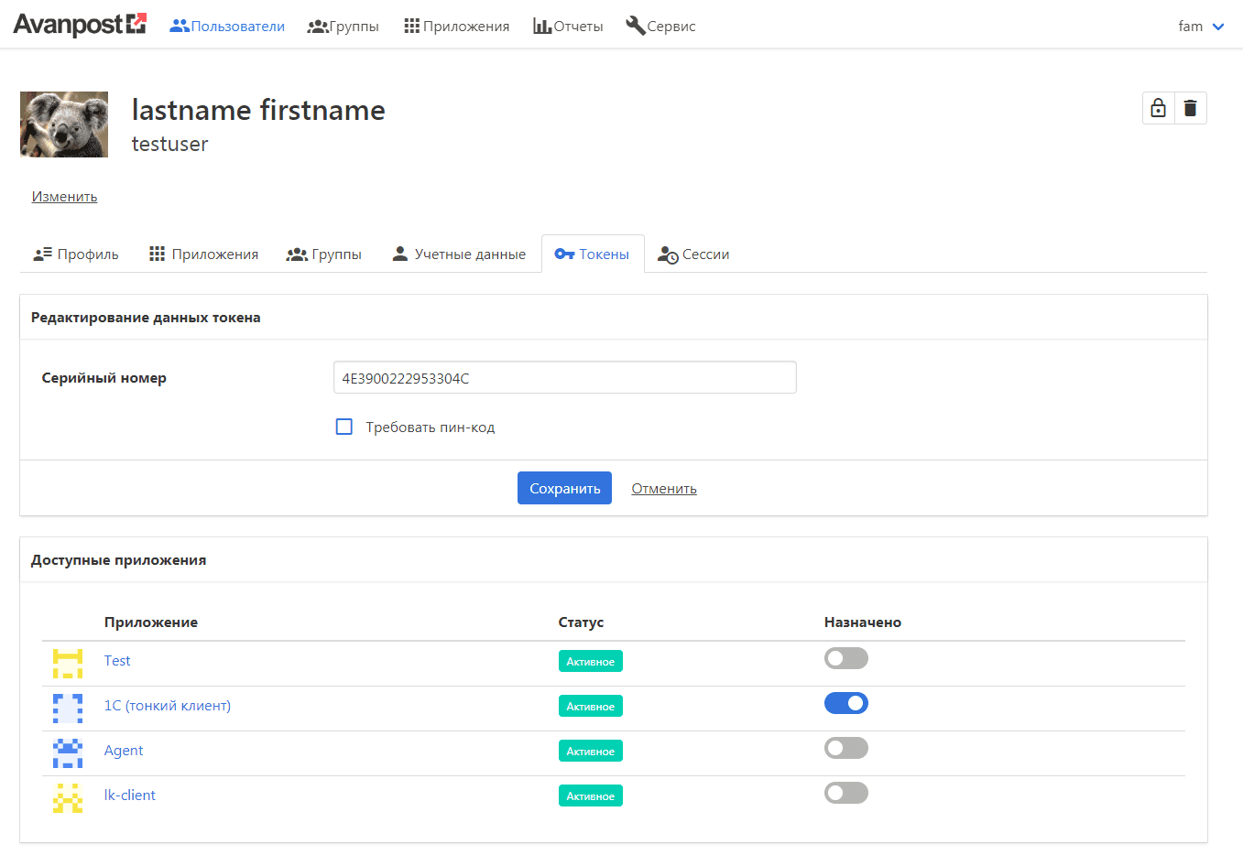Switch to the Sessions tab
The height and width of the screenshot is (855, 1243).
click(693, 254)
